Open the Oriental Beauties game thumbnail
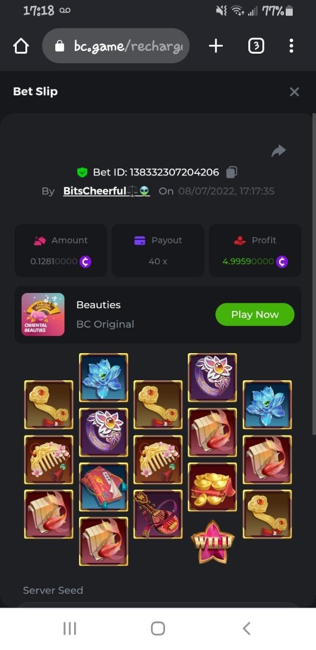 [43, 314]
